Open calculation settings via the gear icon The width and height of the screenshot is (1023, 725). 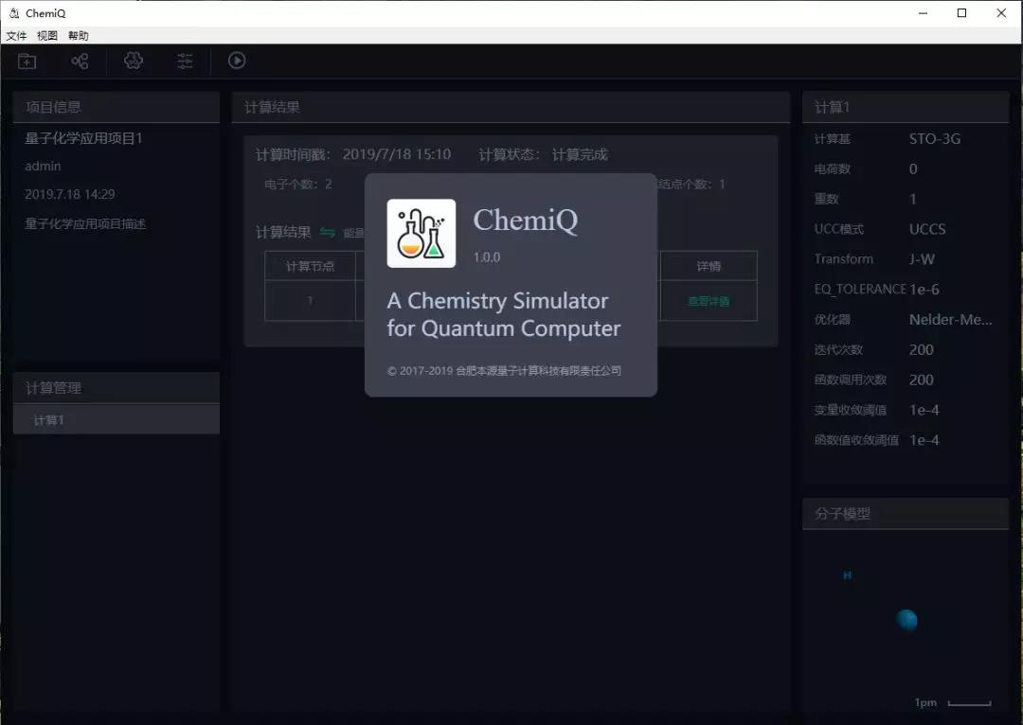[x=134, y=61]
